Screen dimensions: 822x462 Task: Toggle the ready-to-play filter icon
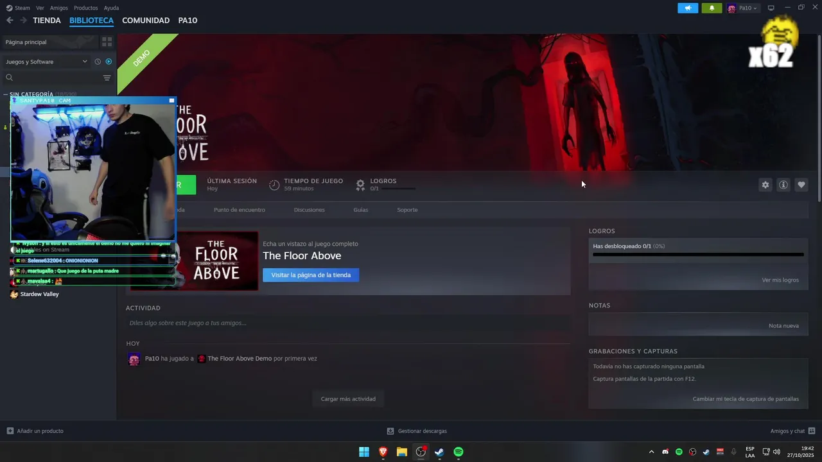pos(109,62)
